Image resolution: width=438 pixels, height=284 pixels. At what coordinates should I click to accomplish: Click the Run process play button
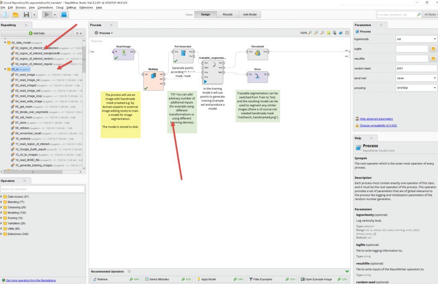(x=45, y=15)
